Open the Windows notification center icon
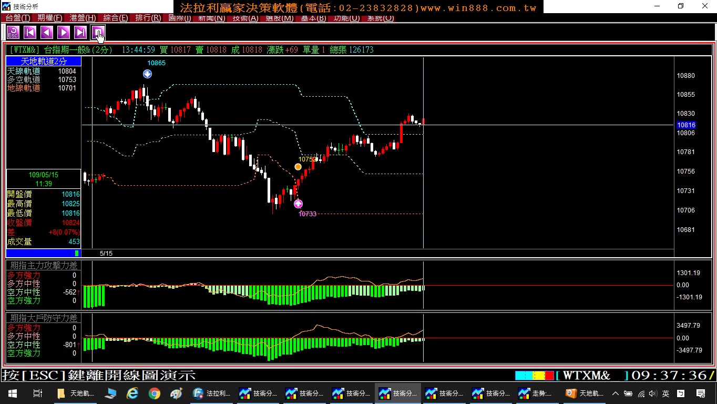717x404 pixels. coord(700,393)
